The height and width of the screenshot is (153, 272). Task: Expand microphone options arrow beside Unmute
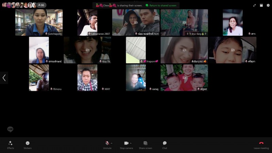click(112, 143)
